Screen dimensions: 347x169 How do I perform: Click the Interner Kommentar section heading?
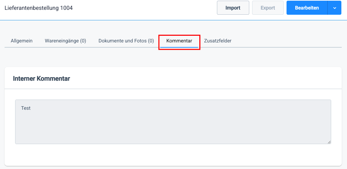[x=41, y=79]
